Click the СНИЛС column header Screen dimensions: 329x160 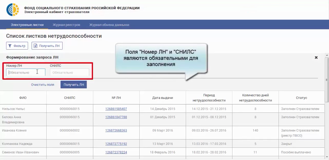(70, 98)
